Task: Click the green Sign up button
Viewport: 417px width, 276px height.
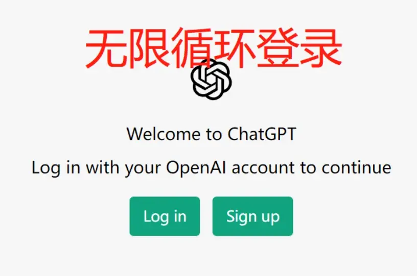Action: pyautogui.click(x=252, y=216)
